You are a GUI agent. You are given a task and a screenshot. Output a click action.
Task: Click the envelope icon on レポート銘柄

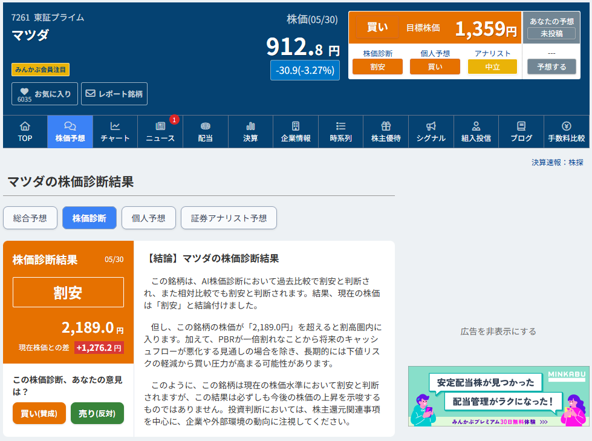(x=90, y=93)
